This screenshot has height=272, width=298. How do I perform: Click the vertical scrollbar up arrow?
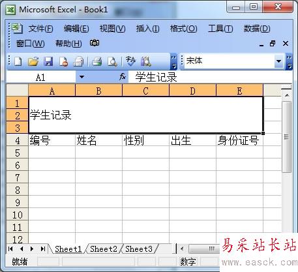coord(287,95)
